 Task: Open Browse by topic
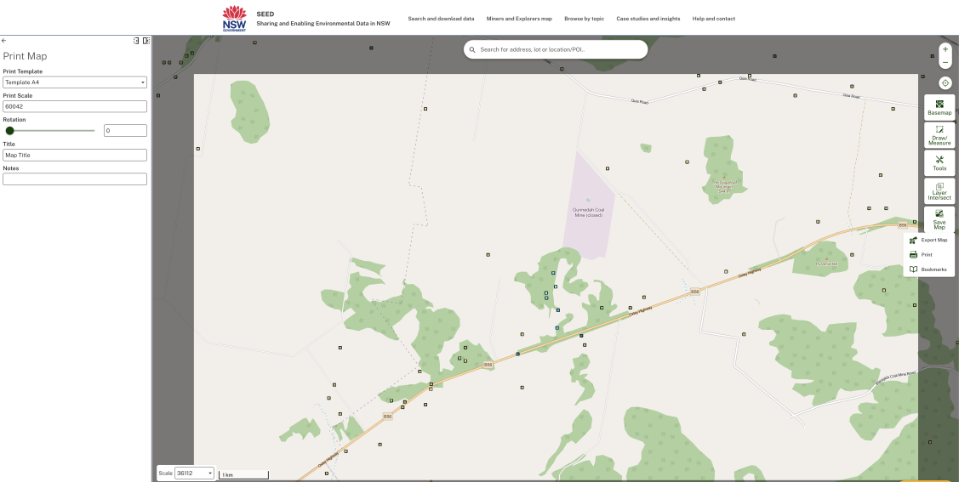584,19
